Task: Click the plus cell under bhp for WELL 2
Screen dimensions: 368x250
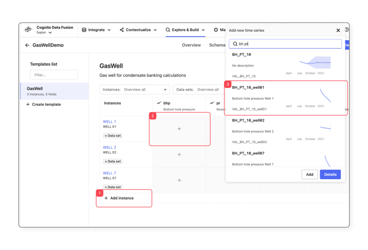Action: 179,154
